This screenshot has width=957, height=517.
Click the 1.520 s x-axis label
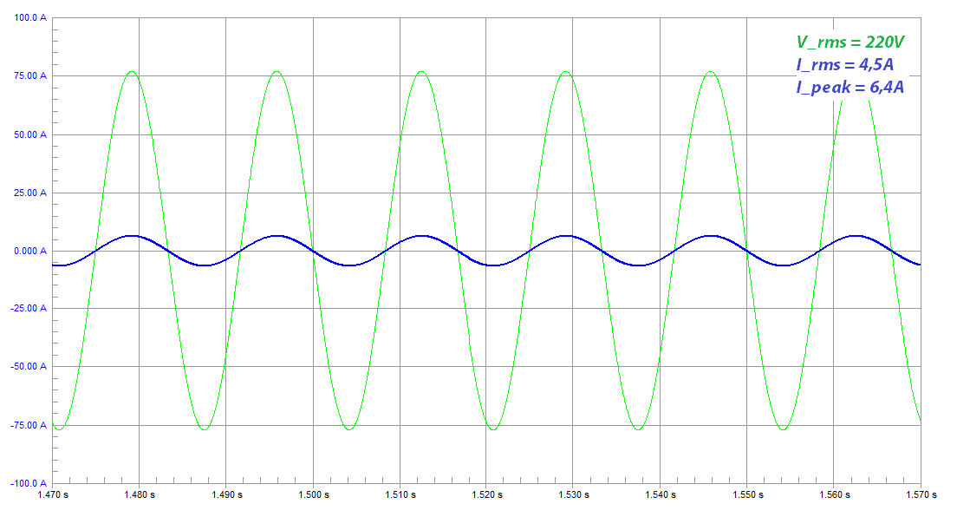pos(486,495)
